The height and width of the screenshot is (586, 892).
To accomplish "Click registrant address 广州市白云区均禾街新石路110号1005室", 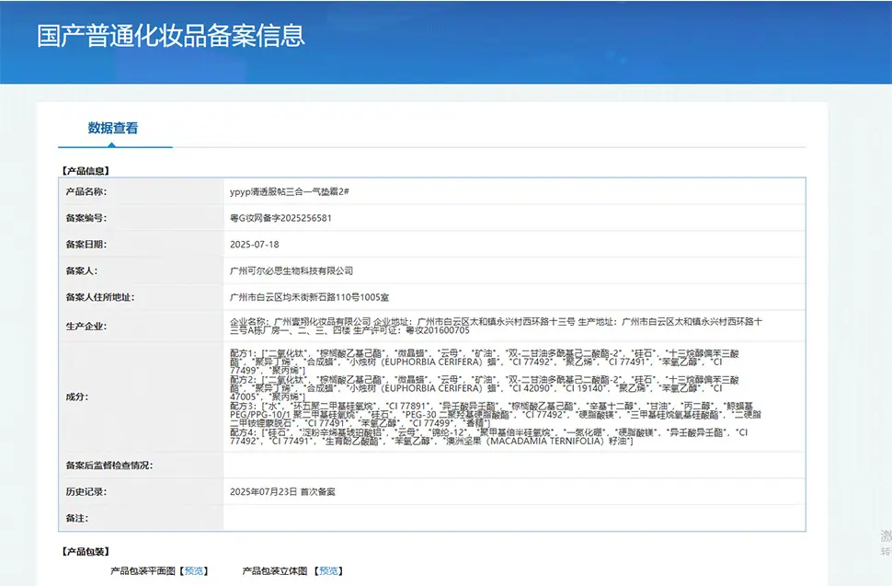I will point(309,297).
